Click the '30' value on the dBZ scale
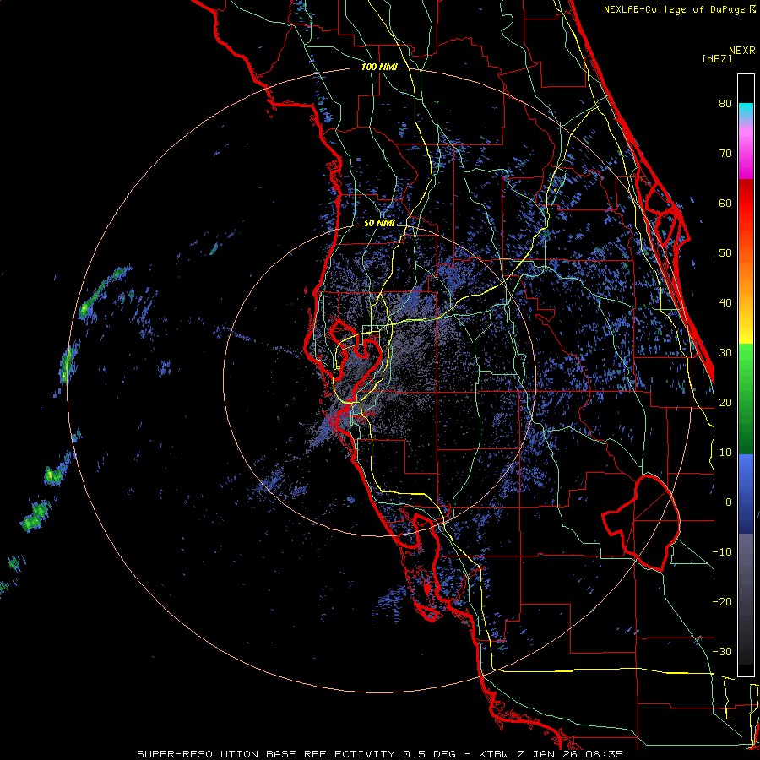The height and width of the screenshot is (760, 760). pyautogui.click(x=725, y=352)
